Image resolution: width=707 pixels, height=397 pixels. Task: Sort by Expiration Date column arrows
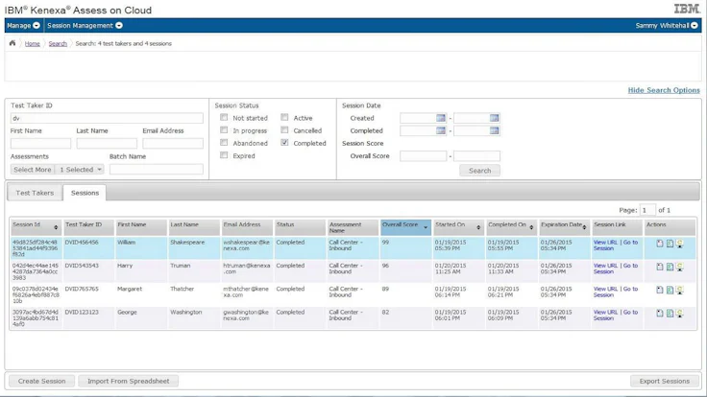pyautogui.click(x=584, y=227)
